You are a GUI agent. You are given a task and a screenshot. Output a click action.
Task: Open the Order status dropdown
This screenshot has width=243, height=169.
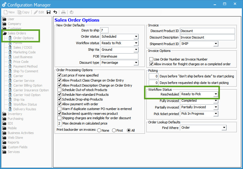pyautogui.click(x=136, y=36)
